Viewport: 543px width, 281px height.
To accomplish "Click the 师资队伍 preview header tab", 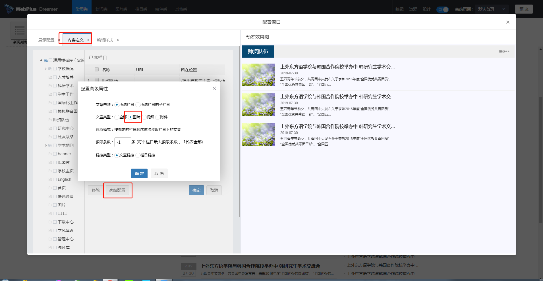I will coord(258,51).
